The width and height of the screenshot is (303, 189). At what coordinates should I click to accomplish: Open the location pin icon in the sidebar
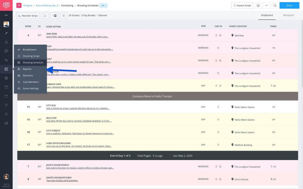[x=6, y=105]
